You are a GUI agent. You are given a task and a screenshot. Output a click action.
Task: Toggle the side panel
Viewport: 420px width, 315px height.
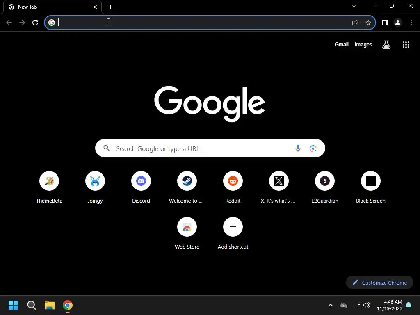385,23
